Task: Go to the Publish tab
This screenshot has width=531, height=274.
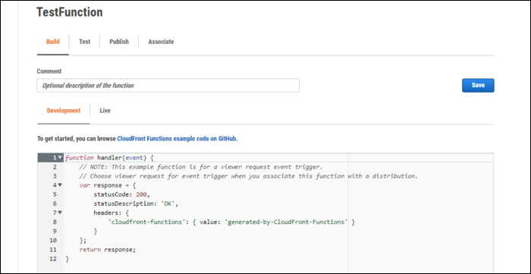Action: pos(119,42)
